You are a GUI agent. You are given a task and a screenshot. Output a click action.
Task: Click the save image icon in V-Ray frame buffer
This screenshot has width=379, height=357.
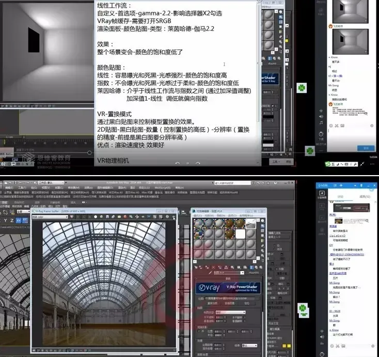(x=107, y=216)
